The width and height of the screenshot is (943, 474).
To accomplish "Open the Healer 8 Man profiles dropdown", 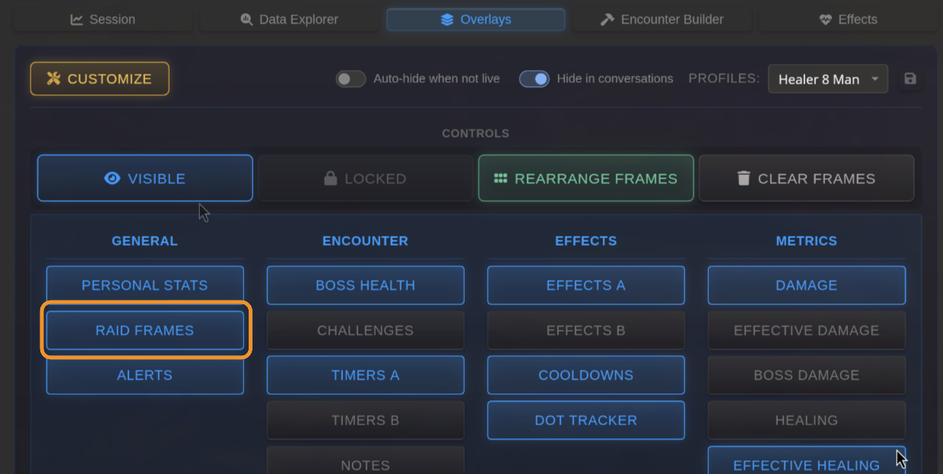I will coord(827,79).
